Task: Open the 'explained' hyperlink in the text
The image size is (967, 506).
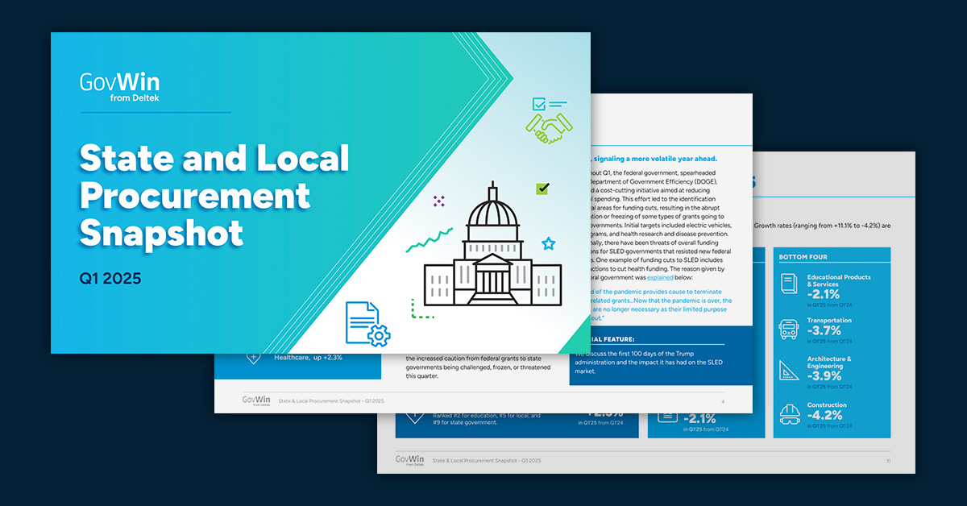Action: click(661, 277)
